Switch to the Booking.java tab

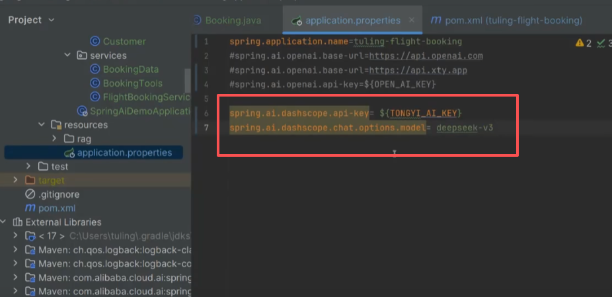point(233,21)
